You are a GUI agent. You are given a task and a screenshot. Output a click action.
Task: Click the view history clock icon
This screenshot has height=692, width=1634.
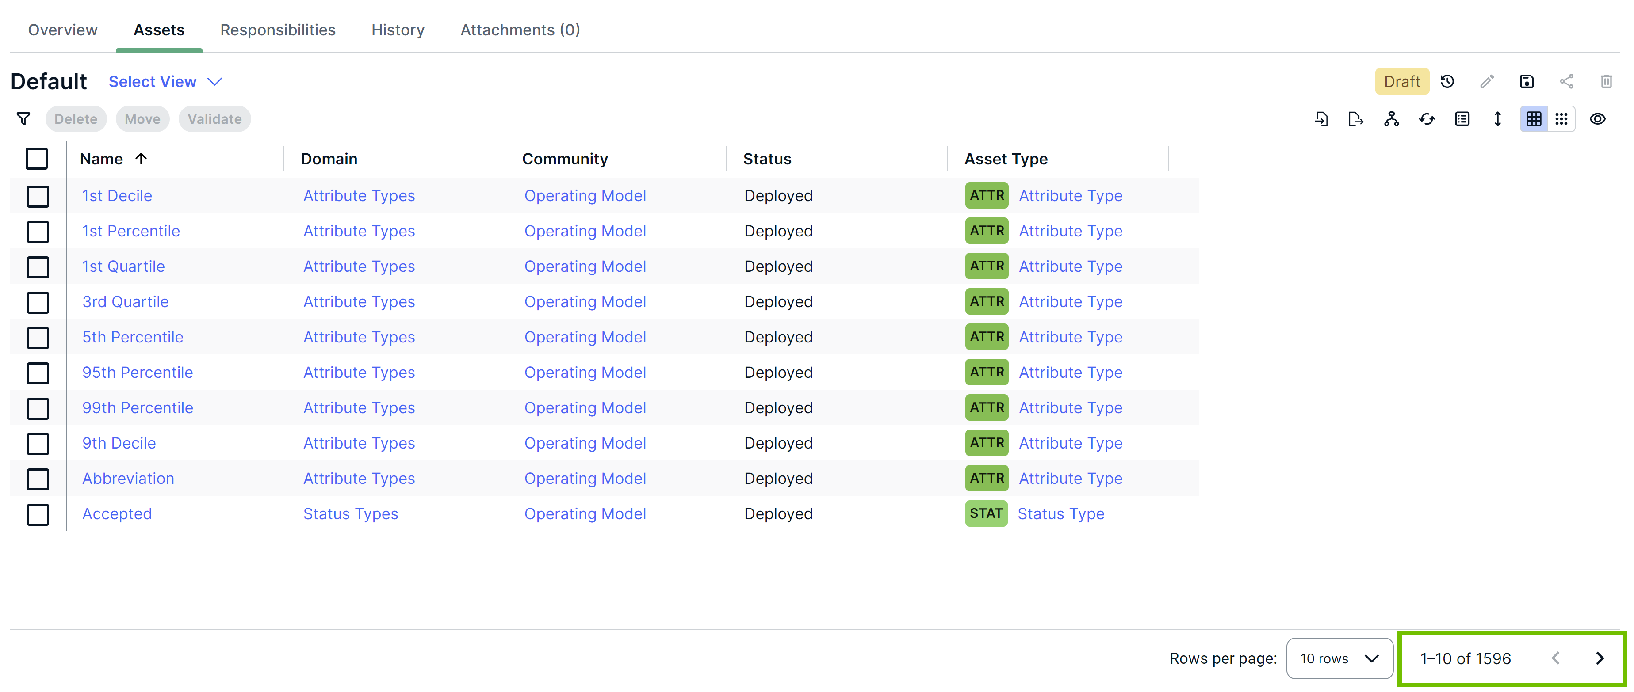1447,81
